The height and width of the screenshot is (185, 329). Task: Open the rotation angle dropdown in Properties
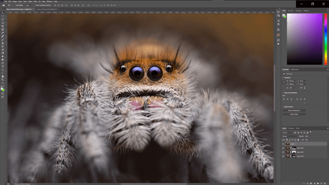click(295, 88)
